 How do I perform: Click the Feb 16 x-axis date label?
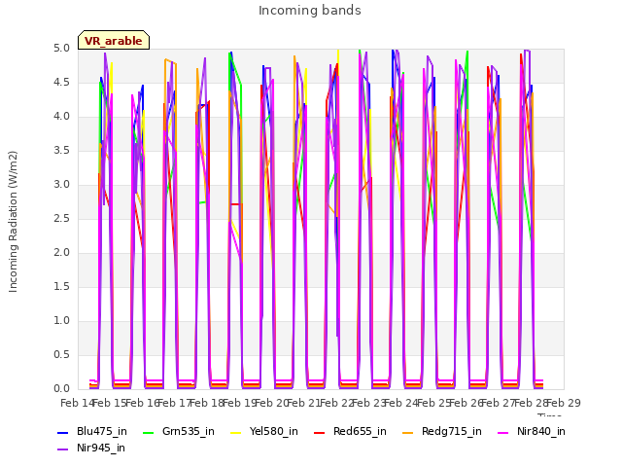(143, 404)
